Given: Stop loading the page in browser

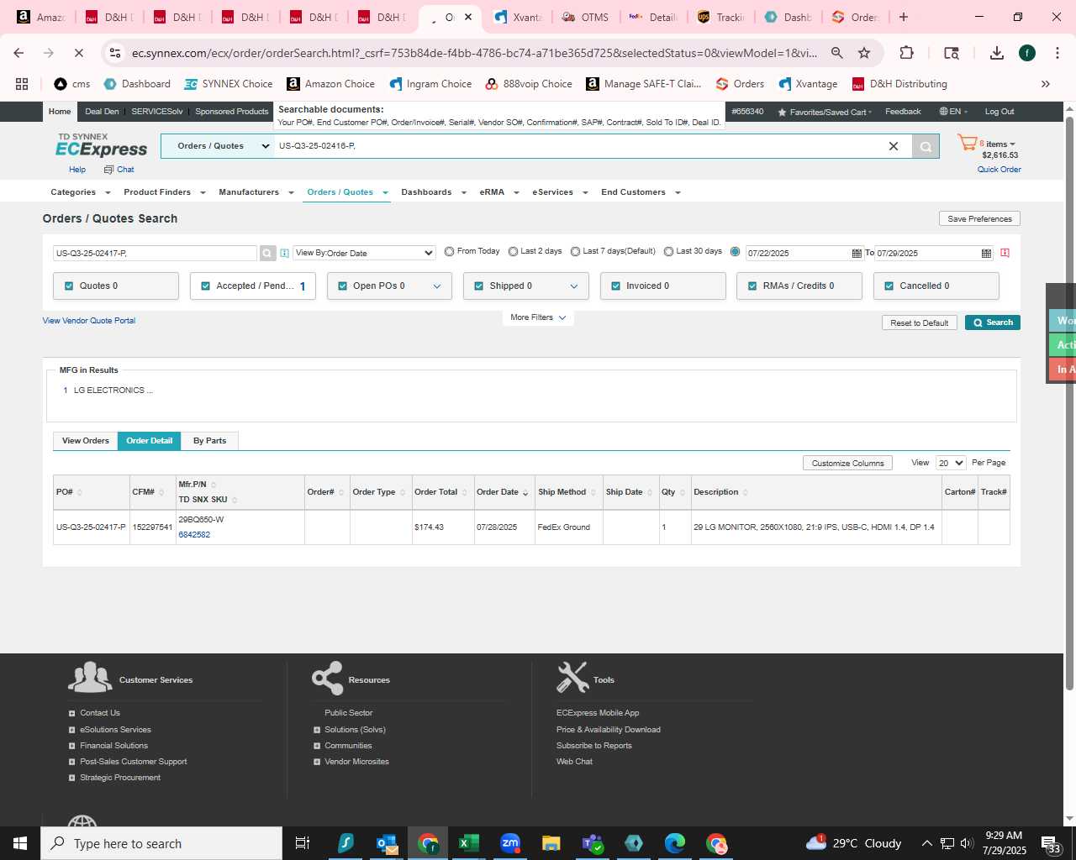Looking at the screenshot, I should coord(78,53).
